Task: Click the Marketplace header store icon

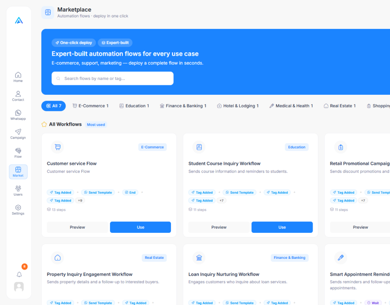Action: click(x=48, y=12)
